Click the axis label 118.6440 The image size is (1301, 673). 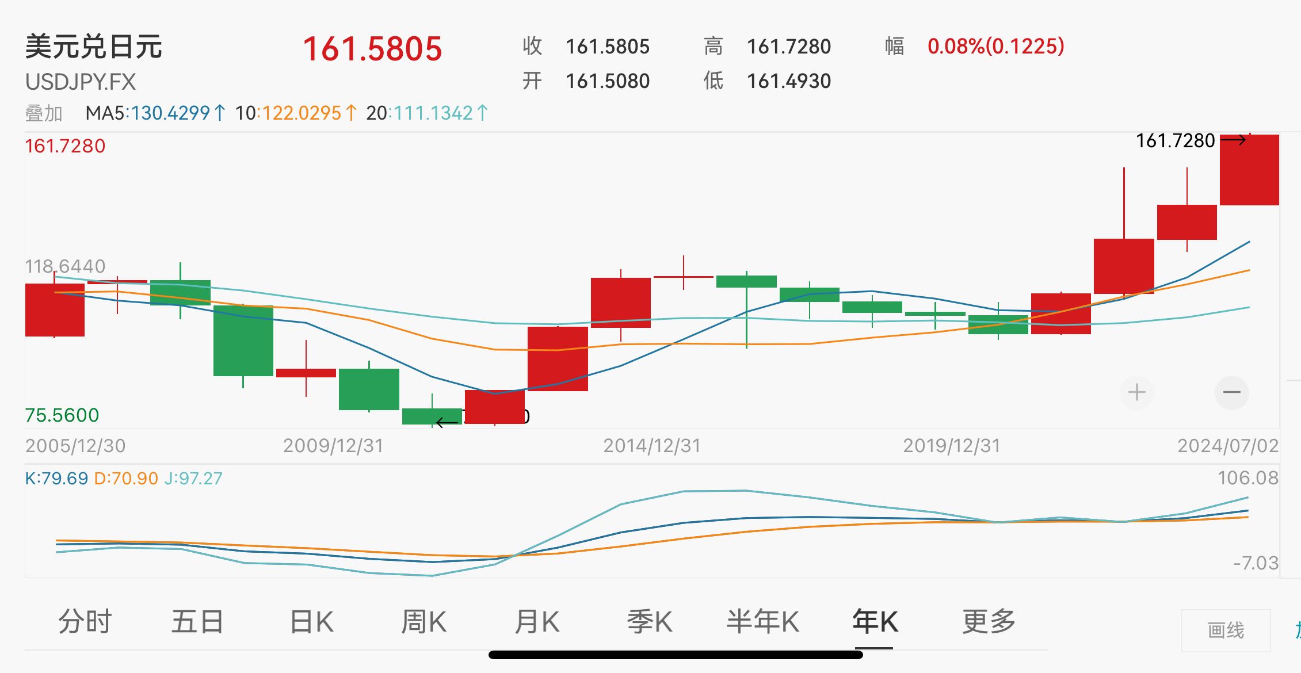click(x=65, y=266)
